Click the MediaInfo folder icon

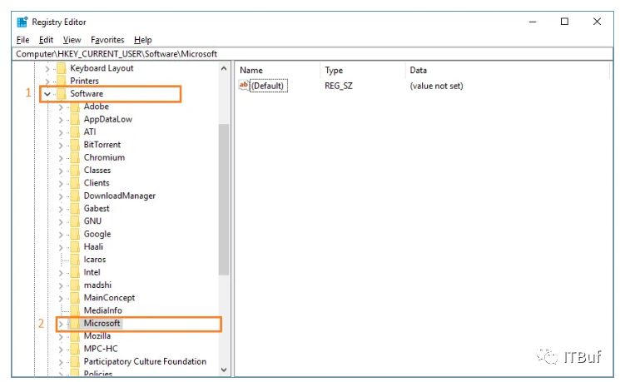tap(75, 310)
